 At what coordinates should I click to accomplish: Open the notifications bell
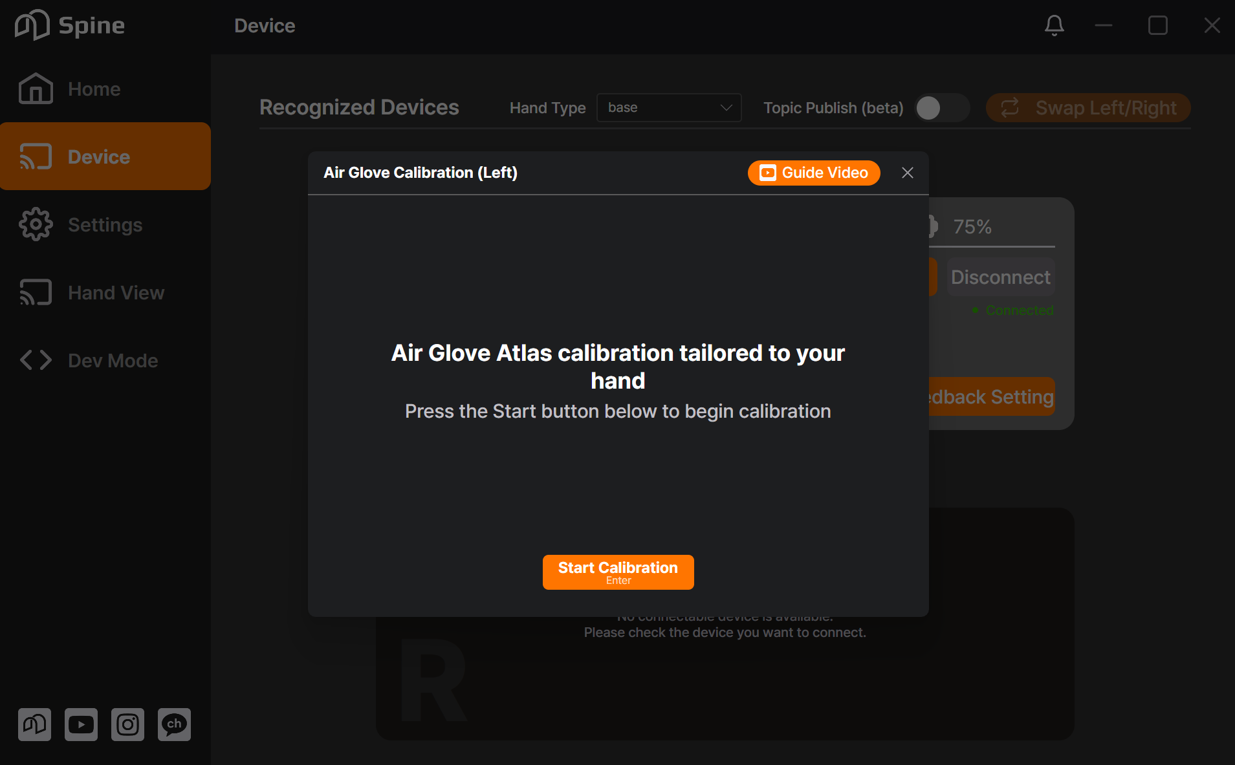1054,26
